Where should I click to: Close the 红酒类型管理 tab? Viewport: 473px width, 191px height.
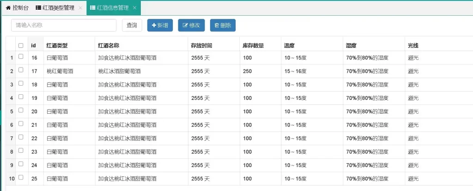[80, 8]
